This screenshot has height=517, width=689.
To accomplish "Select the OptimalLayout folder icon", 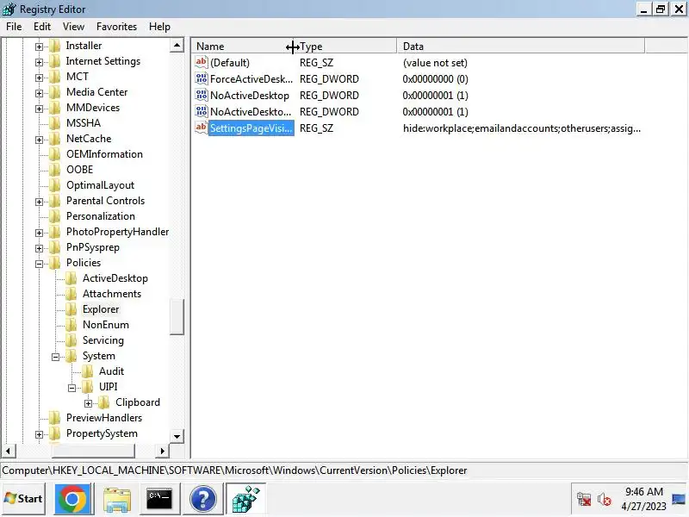I will click(55, 185).
